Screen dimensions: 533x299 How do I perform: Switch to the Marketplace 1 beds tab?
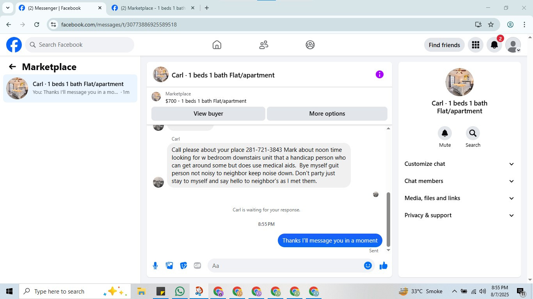click(153, 8)
